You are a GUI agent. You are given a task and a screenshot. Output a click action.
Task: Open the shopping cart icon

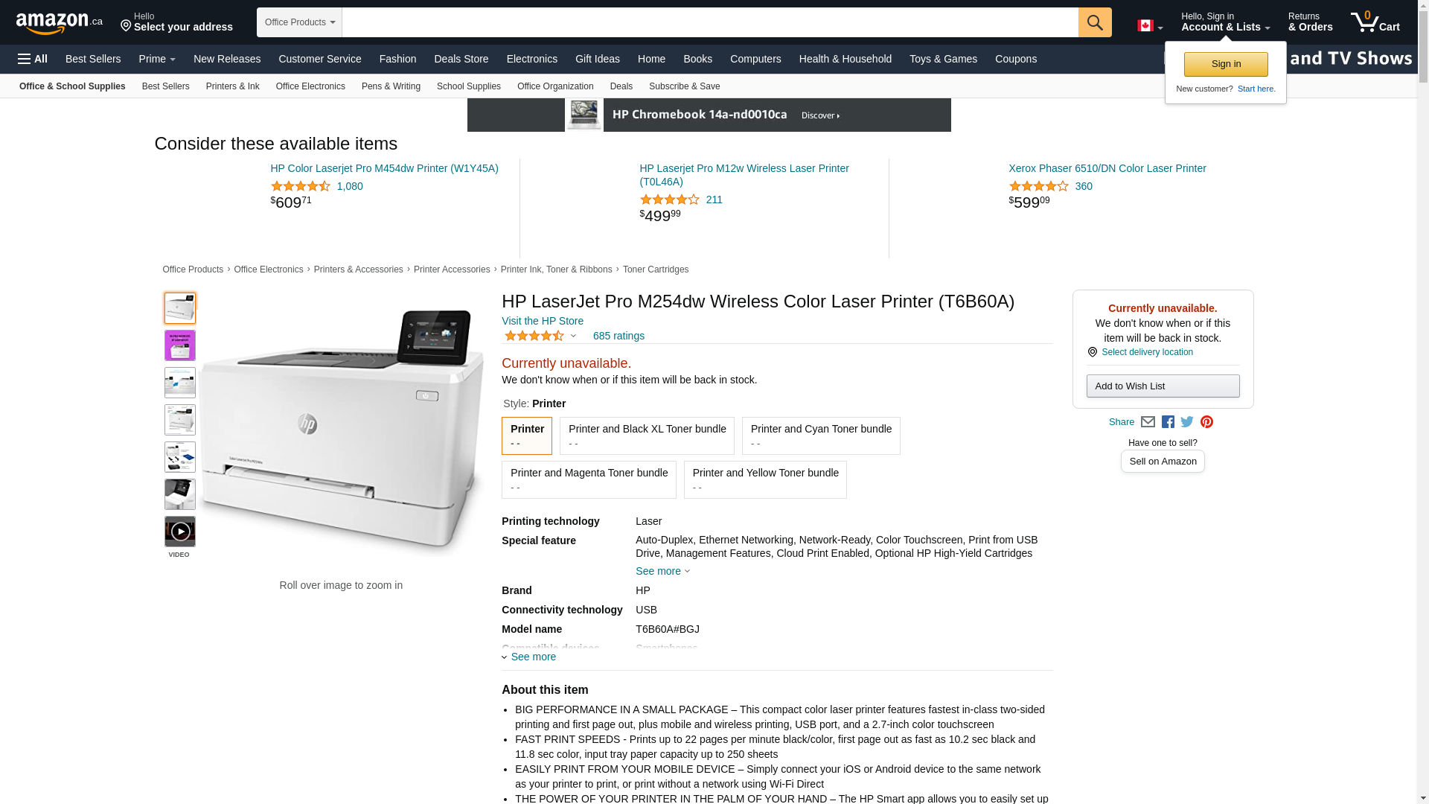1375,22
